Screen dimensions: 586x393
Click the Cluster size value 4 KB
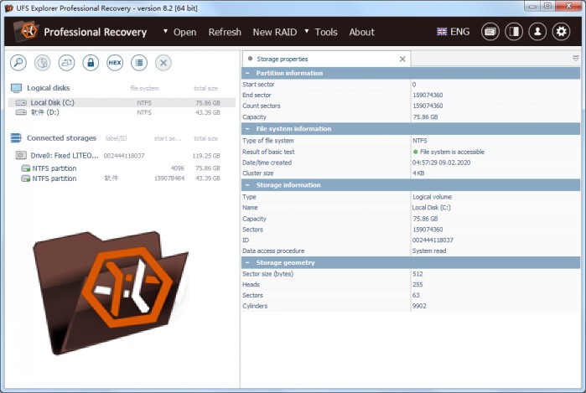[x=418, y=173]
